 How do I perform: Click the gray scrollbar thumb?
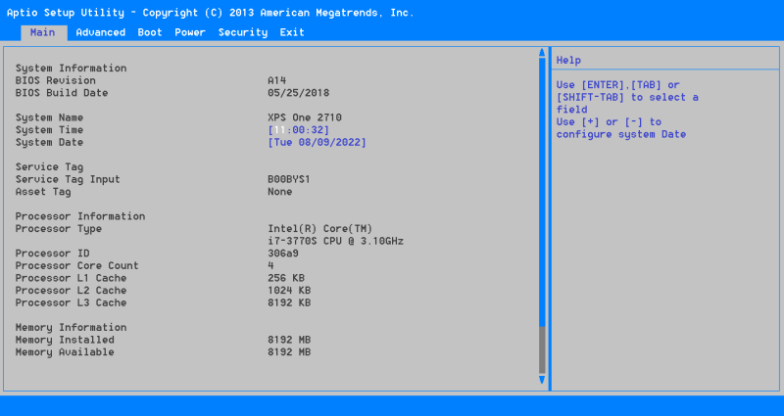(x=542, y=350)
